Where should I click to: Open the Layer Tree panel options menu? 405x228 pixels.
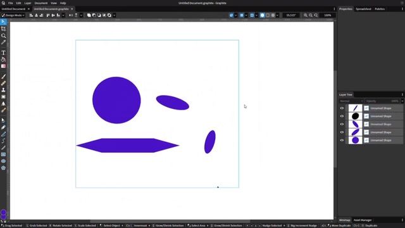tap(402, 94)
